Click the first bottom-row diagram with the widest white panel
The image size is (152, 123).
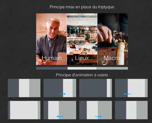[x=24, y=110]
